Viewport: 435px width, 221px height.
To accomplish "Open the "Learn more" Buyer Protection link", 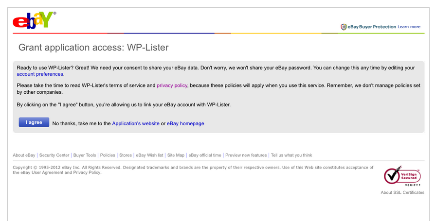I will (x=409, y=27).
